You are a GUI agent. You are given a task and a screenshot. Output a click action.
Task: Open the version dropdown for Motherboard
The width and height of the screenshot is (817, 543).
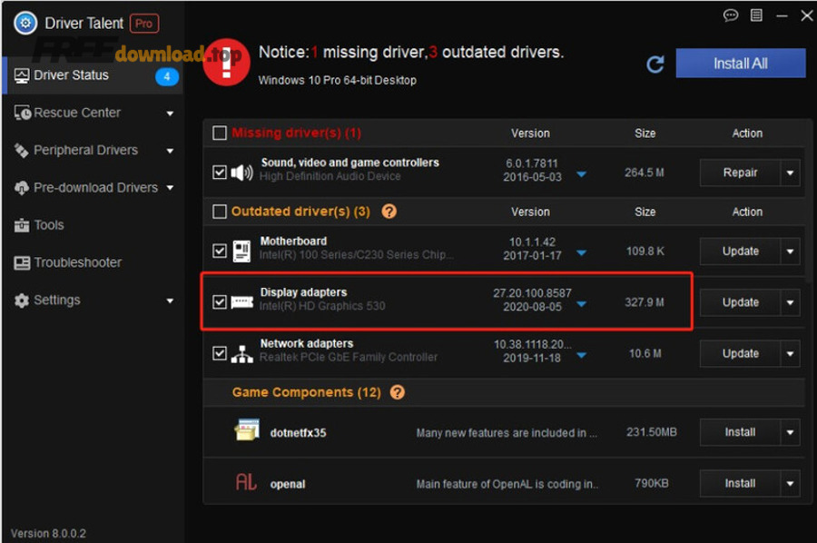click(582, 252)
